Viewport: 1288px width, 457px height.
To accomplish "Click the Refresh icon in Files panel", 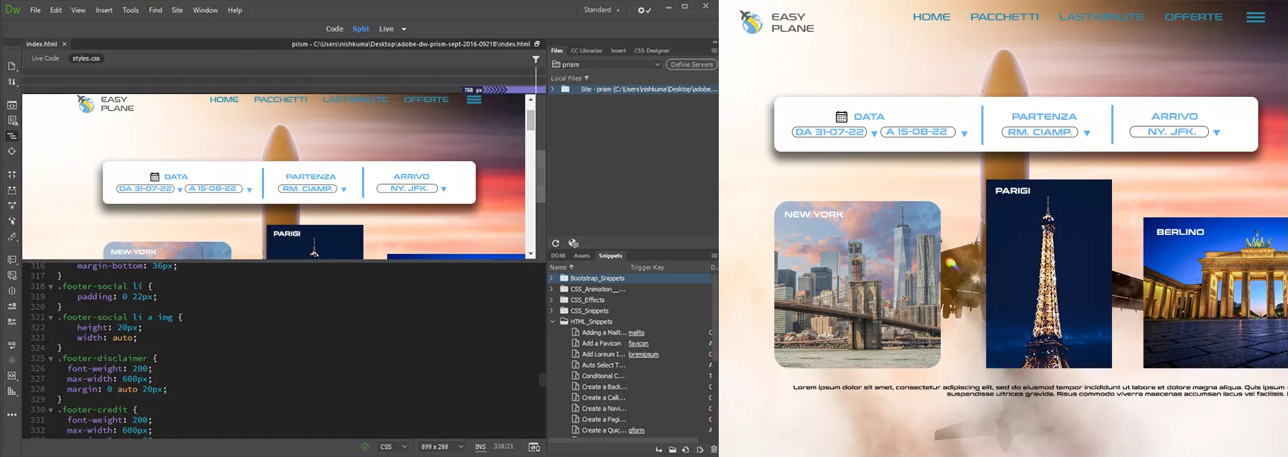I will 556,243.
